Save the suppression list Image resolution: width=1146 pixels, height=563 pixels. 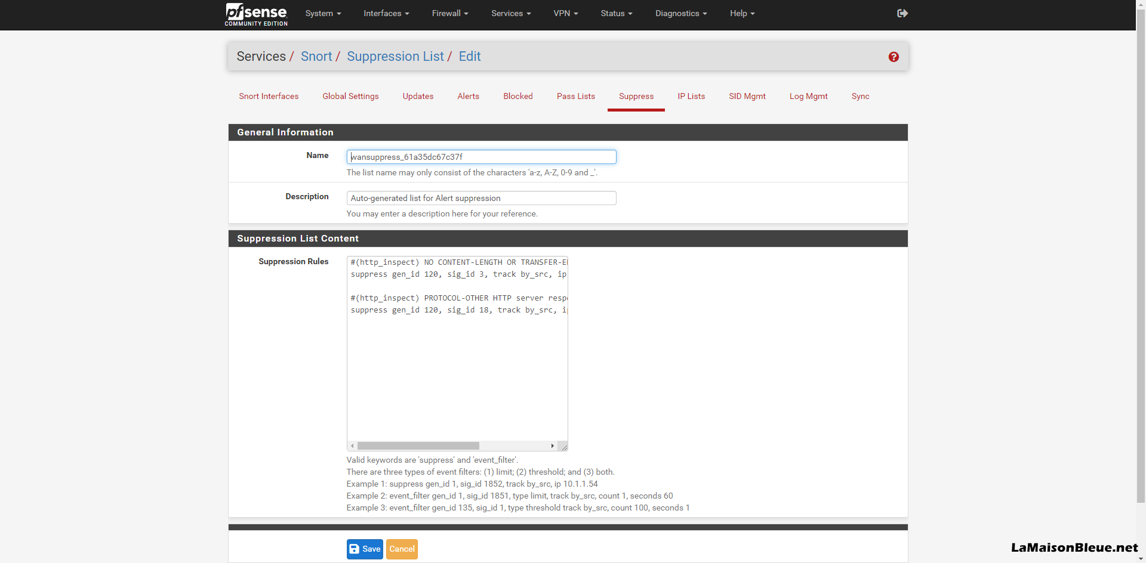coord(365,549)
